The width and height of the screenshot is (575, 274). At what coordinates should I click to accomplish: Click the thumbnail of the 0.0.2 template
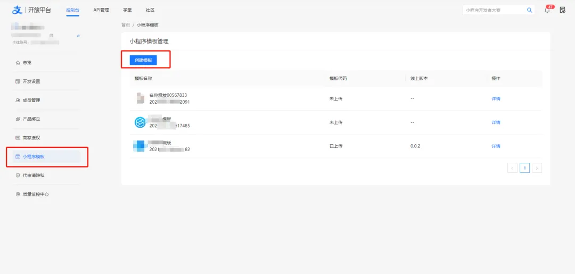pos(139,146)
